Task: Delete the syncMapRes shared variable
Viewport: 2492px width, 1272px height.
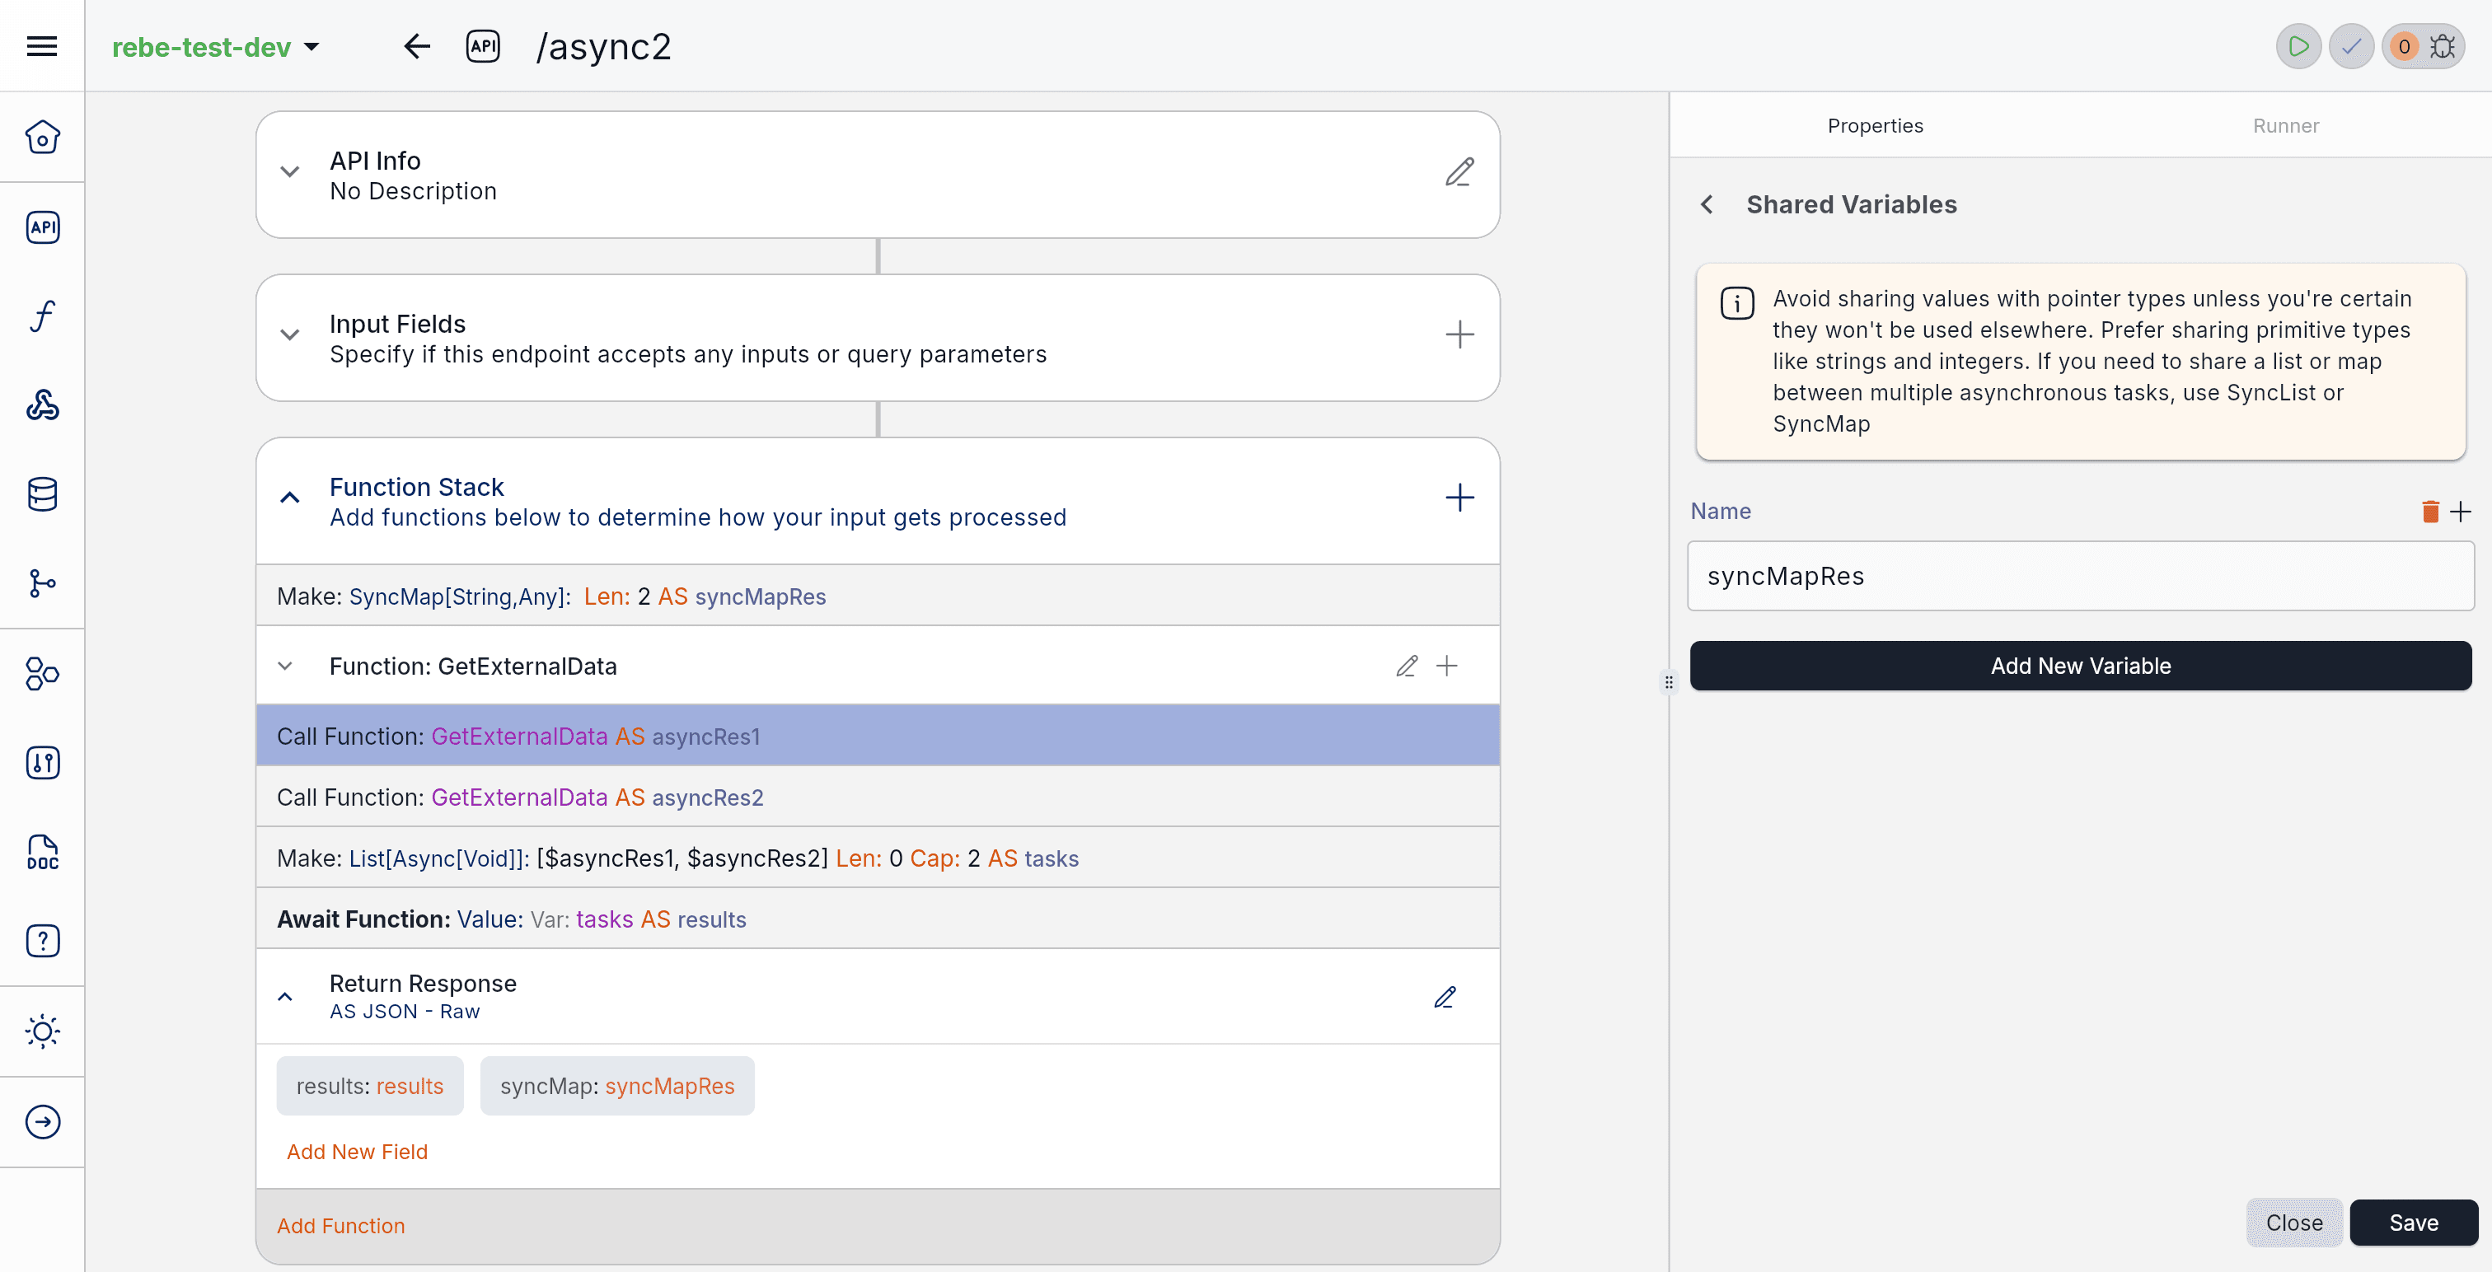Action: tap(2430, 512)
